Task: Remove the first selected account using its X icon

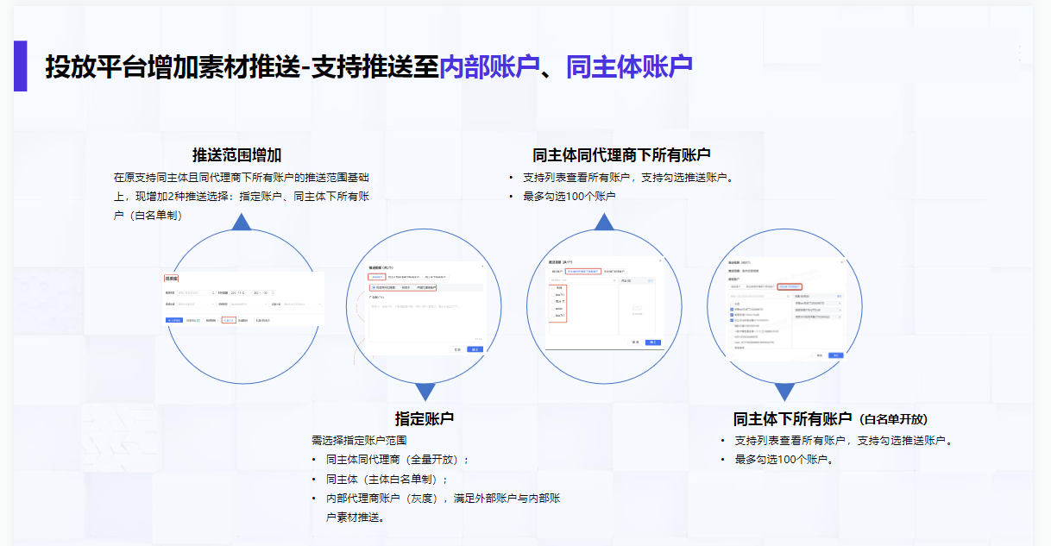Action: [840, 303]
